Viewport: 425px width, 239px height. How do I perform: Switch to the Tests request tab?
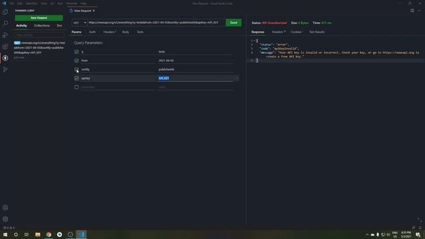(140, 32)
